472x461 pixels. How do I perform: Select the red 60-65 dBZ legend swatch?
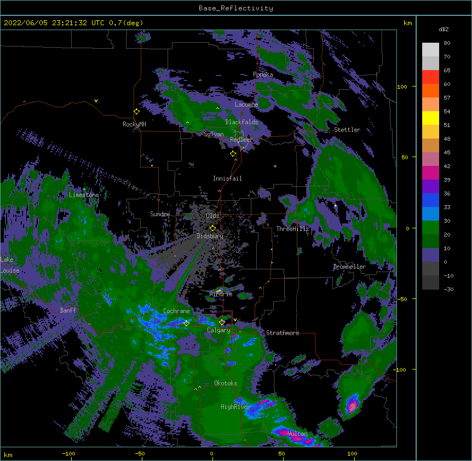point(430,77)
